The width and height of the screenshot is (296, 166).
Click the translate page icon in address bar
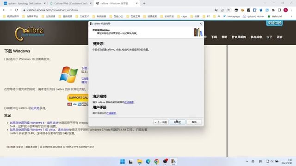click(216, 10)
